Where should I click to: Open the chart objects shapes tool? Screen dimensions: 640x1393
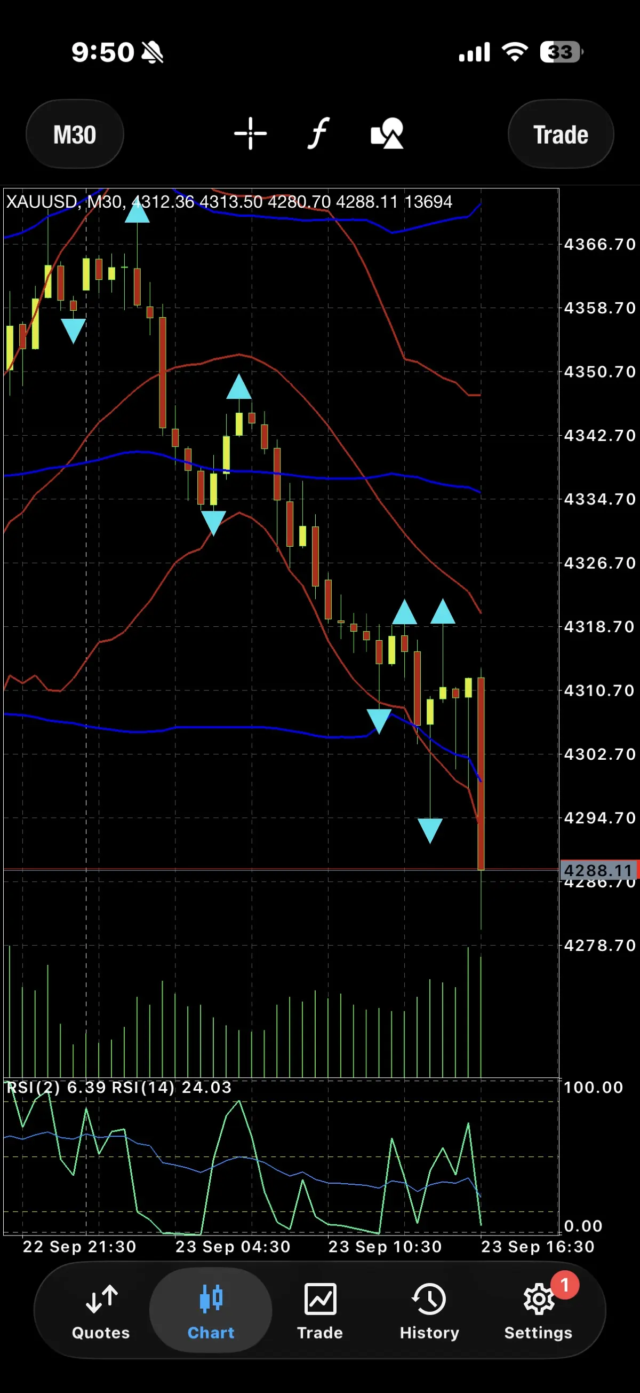pos(387,133)
